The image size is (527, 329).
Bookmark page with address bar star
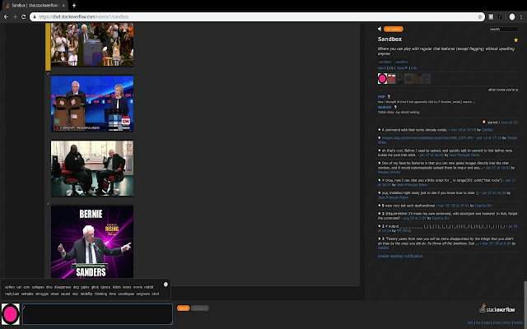click(480, 16)
